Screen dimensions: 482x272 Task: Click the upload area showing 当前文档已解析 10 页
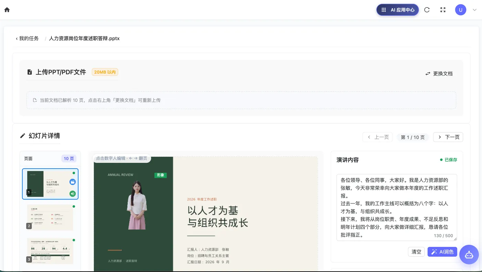point(241,100)
